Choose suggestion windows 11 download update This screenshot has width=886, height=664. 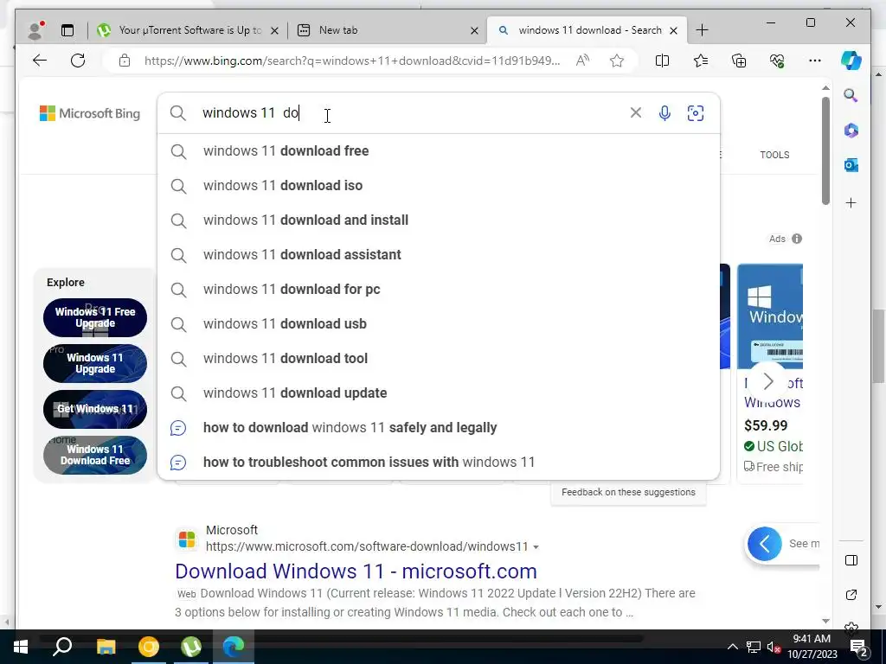pos(439,393)
